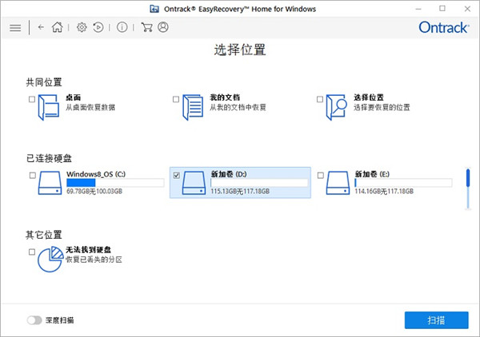Click the 69.78GB无100.03GB size text
This screenshot has height=337, width=480.
[94, 192]
